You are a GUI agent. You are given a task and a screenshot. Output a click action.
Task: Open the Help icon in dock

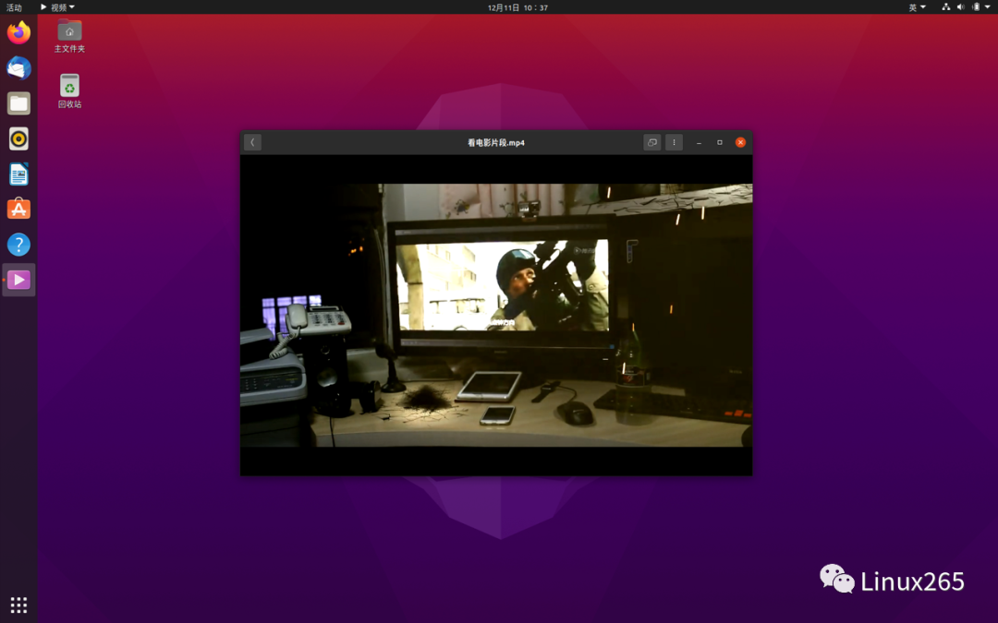(18, 244)
